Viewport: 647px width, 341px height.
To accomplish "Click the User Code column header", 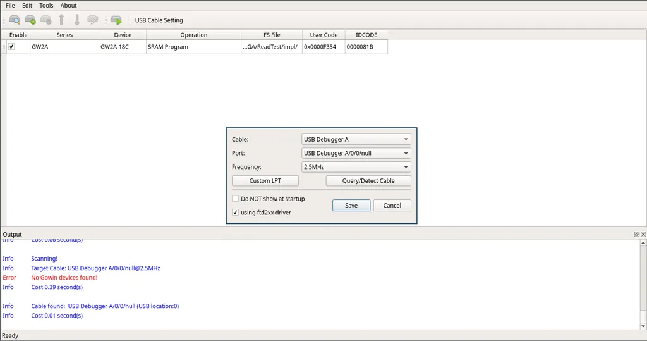I will (x=324, y=35).
